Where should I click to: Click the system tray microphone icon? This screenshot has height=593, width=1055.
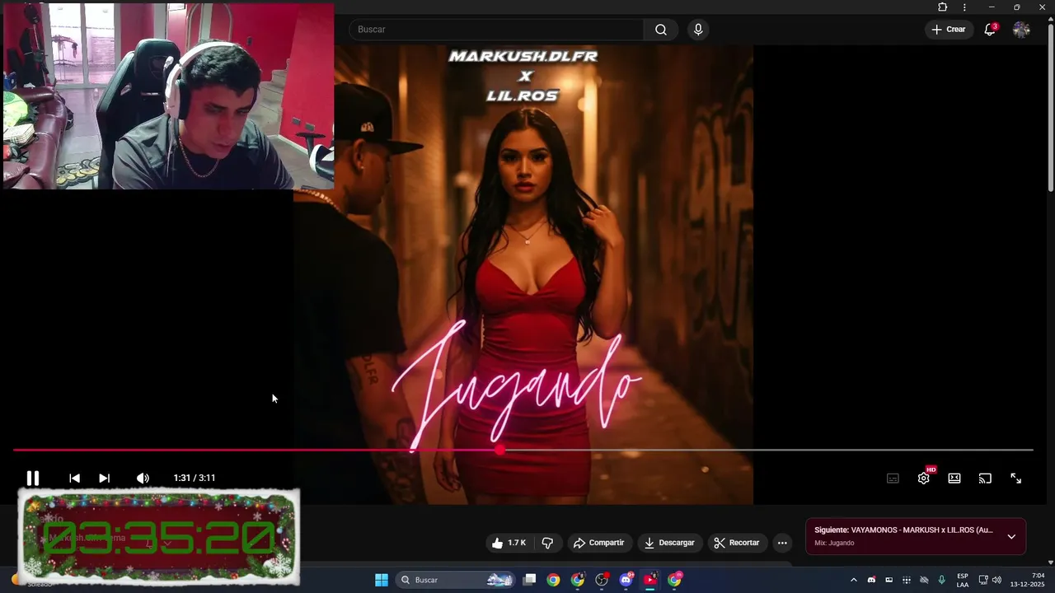point(941,580)
